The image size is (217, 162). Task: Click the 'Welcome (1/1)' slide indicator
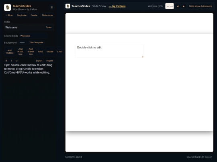coord(155,6)
